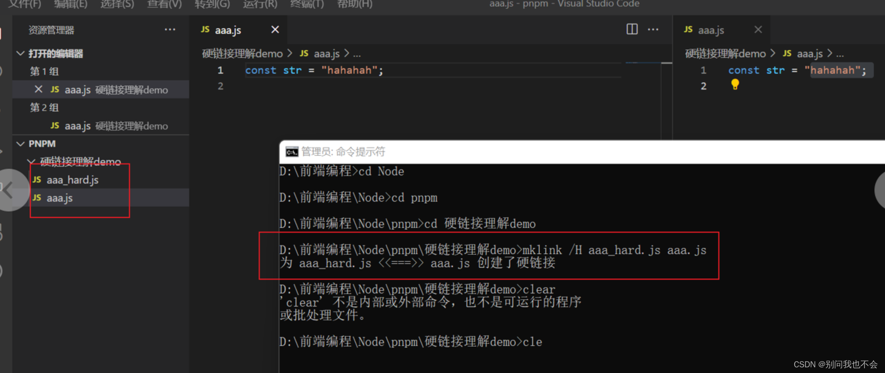The height and width of the screenshot is (373, 885).
Task: Click the mklink /H command line
Action: (493, 250)
